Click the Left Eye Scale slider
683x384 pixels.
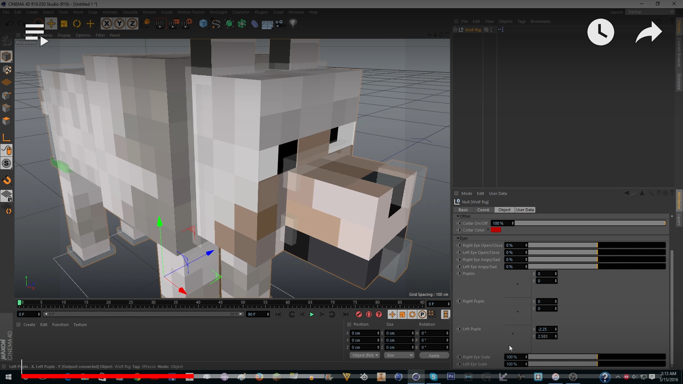(597, 364)
